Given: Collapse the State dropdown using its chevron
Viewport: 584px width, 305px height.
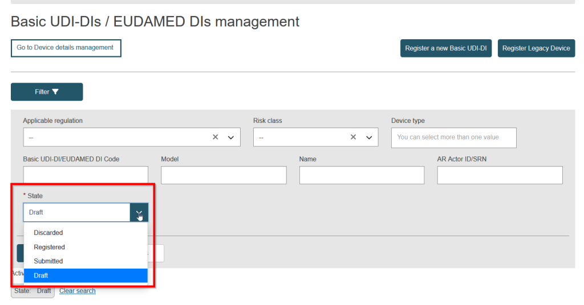Looking at the screenshot, I should 139,213.
